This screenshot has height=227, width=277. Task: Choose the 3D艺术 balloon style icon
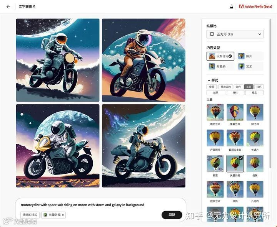point(255,112)
